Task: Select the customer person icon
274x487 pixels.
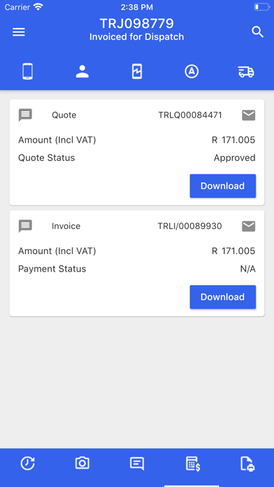Action: tap(82, 71)
